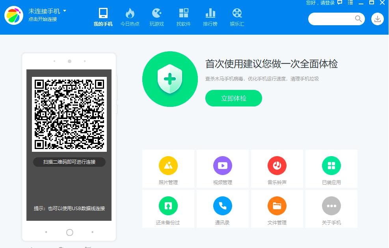Open the 排行榜 tab
Viewport: 389px width, 248px height.
[210, 17]
